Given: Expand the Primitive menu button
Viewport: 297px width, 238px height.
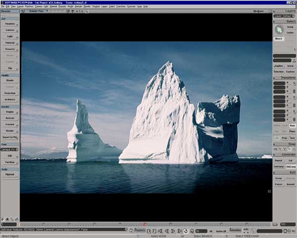Looking at the screenshot, I should click(x=10, y=24).
